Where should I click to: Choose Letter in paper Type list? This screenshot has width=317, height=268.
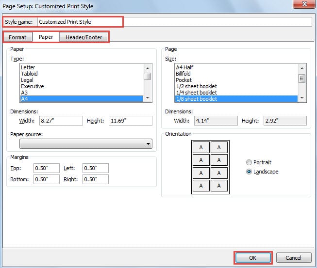click(28, 67)
